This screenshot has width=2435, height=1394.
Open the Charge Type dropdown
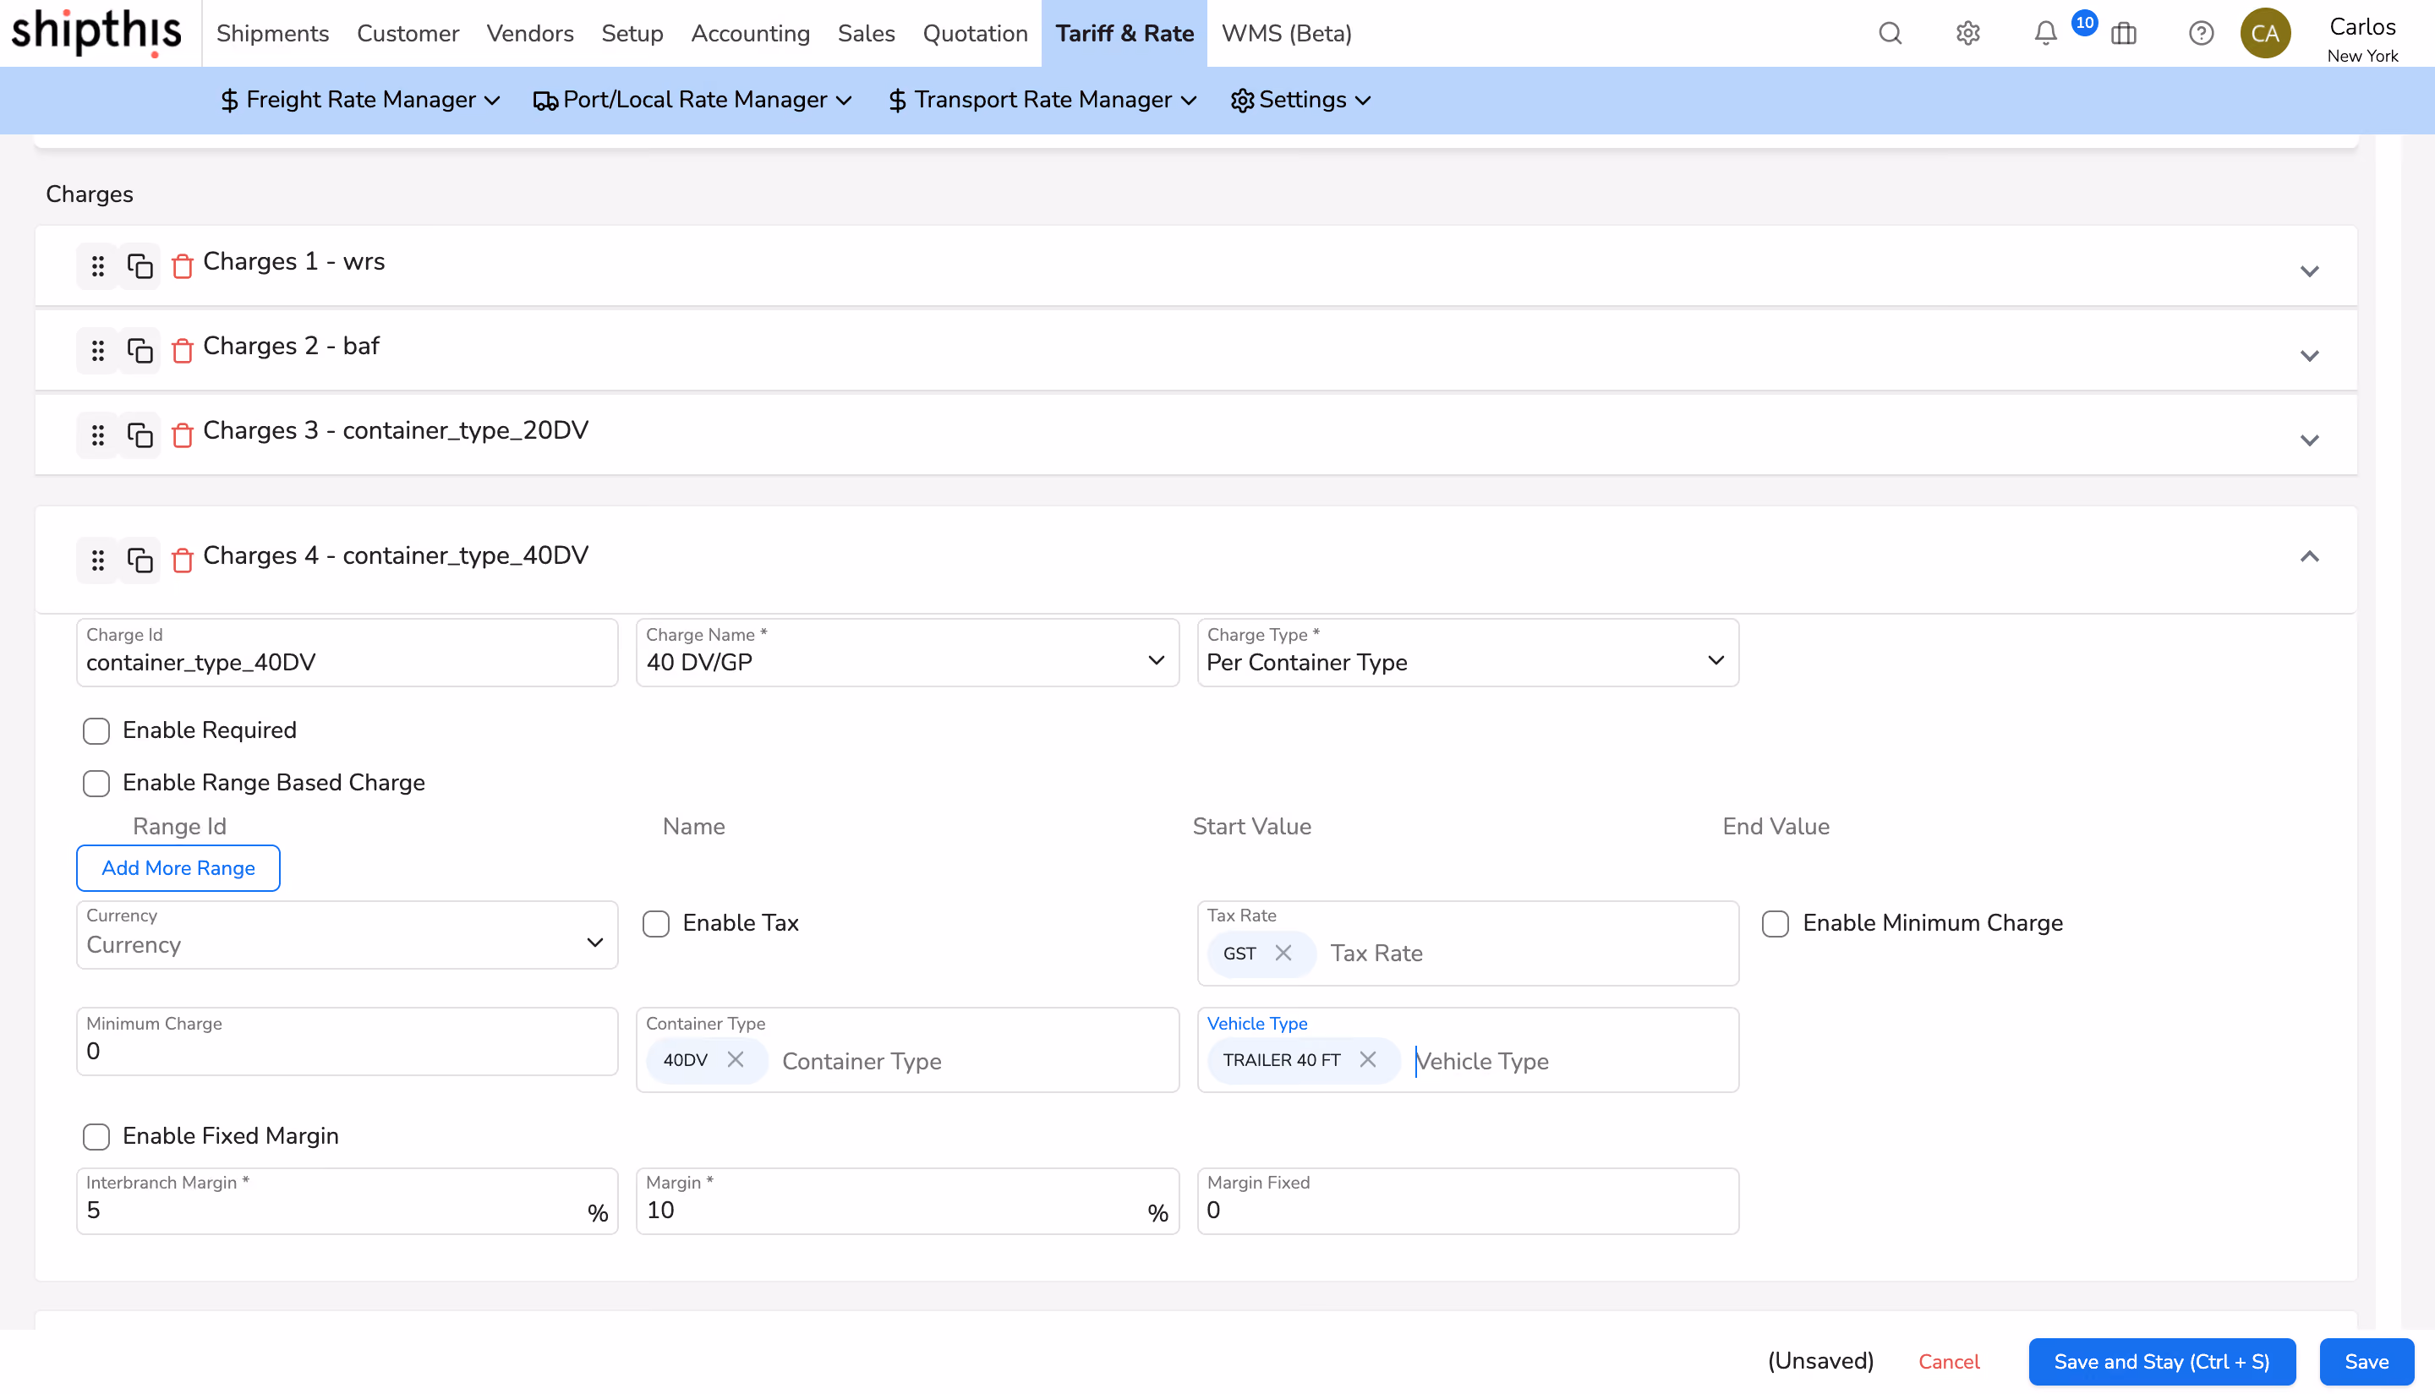(x=1467, y=652)
